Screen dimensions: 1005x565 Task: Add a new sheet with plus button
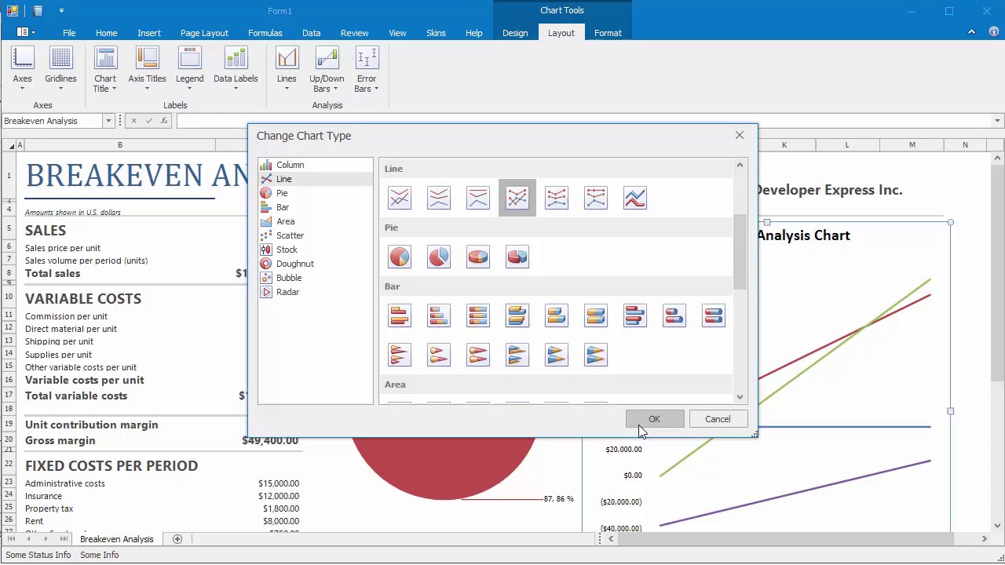[x=177, y=539]
